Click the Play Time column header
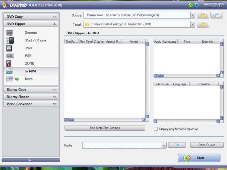The width and height of the screenshot is (227, 170). click(86, 41)
